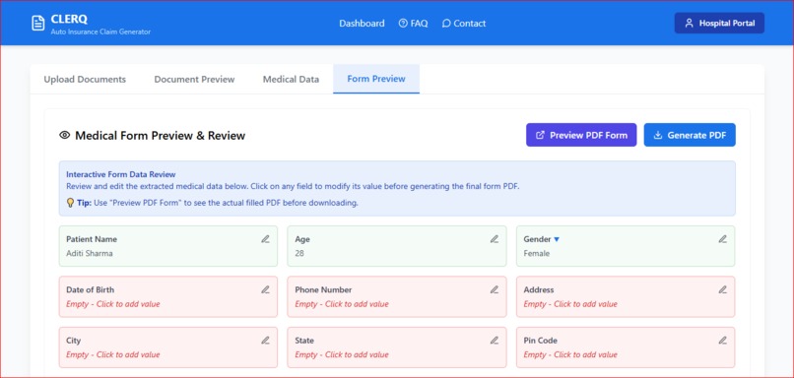Click the Contact link in header
Image resolution: width=794 pixels, height=378 pixels.
(464, 24)
